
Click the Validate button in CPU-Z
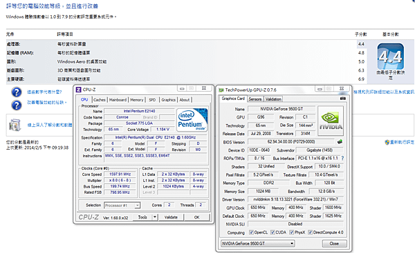point(171,217)
